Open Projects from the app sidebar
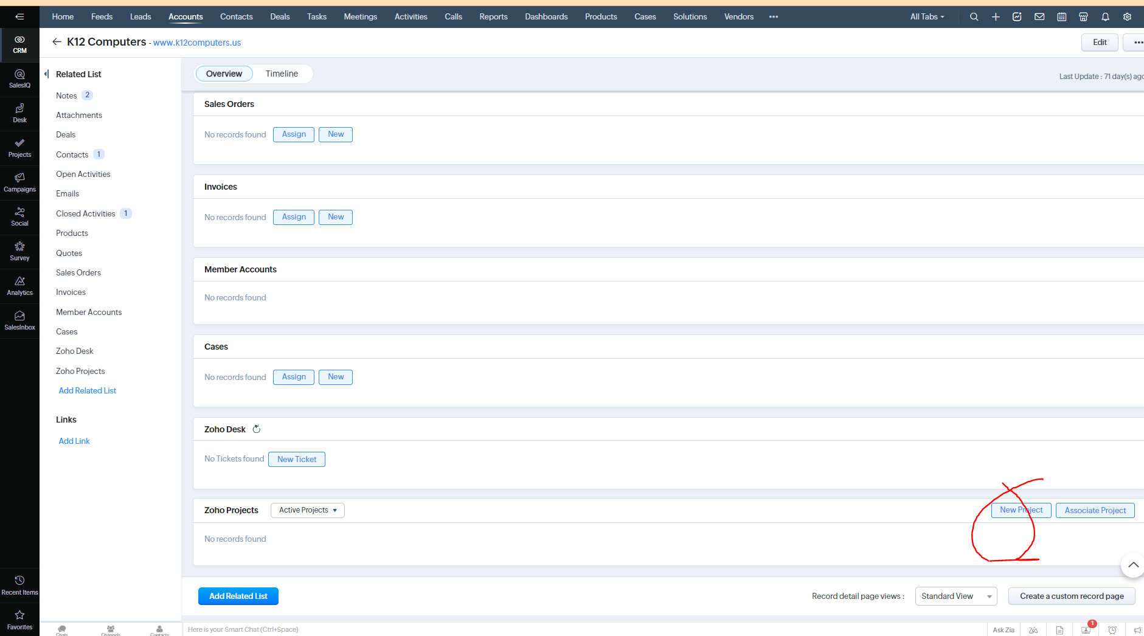Screen dimensions: 1144x636 (x=19, y=148)
